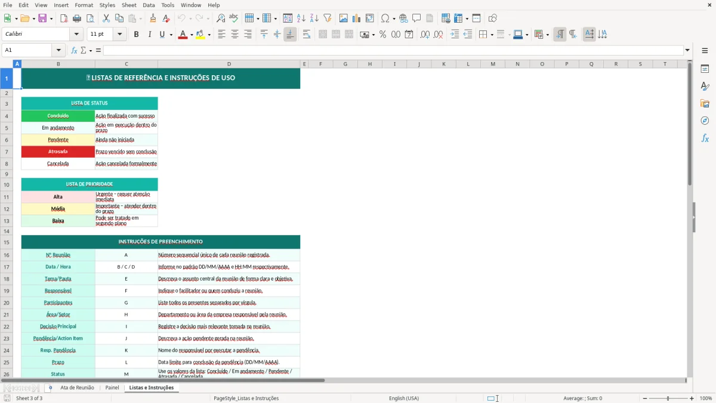Toggle italic formatting
Viewport: 716px width, 403px height.
click(x=149, y=35)
